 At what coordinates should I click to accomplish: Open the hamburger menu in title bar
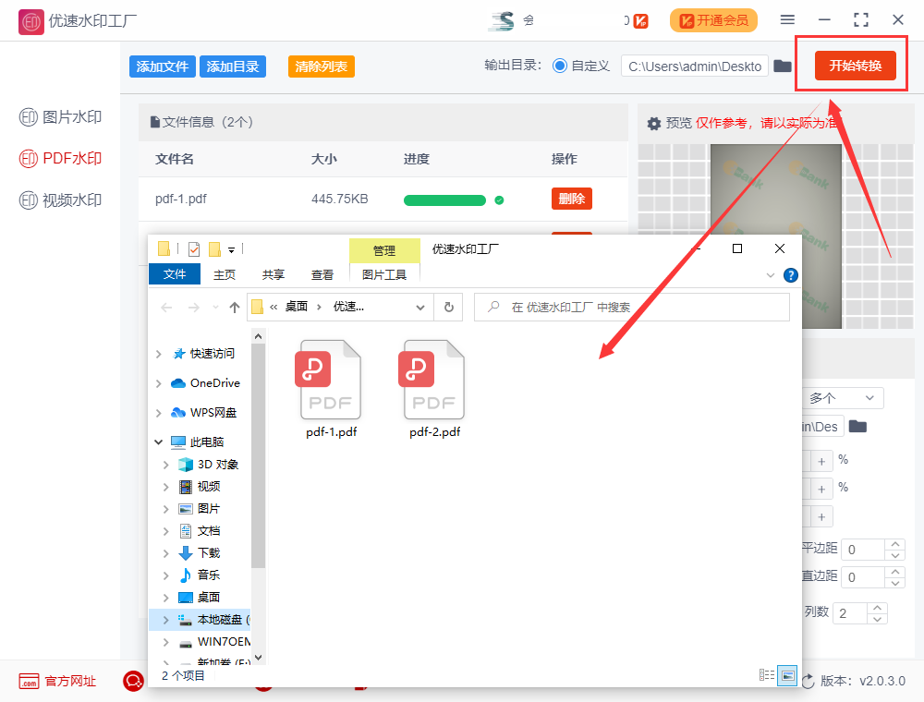tap(787, 20)
